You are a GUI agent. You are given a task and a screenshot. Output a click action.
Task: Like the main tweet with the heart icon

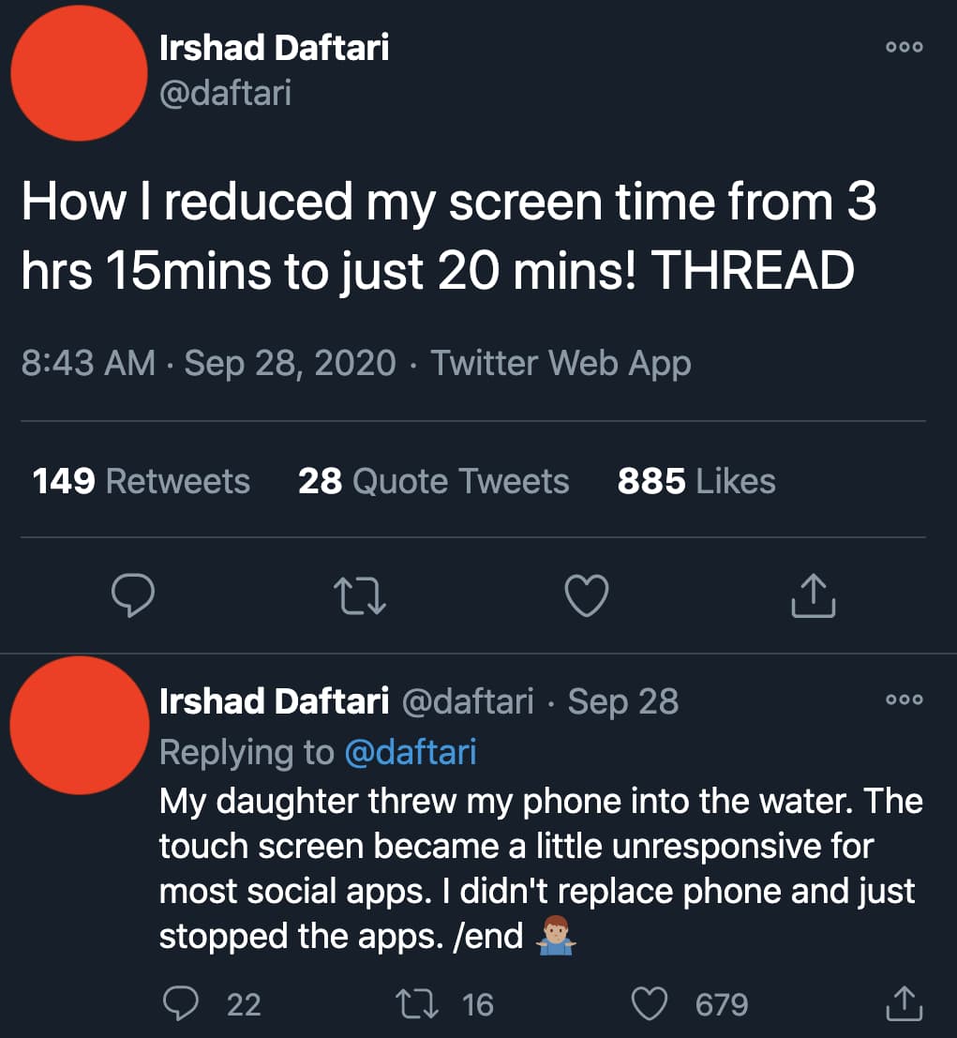point(586,594)
